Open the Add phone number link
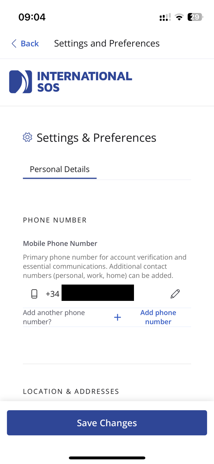214x464 pixels. coord(158,317)
